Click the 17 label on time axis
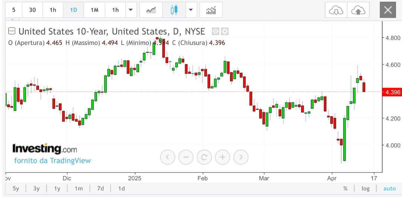Screen dimensions: 402x211 coord(374,178)
